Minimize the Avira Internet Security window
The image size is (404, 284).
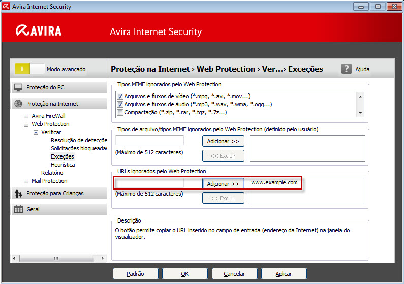pyautogui.click(x=361, y=6)
